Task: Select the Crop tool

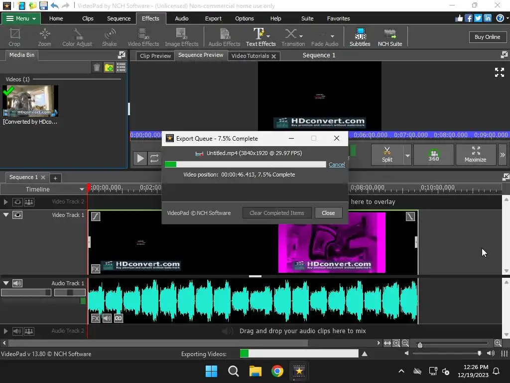Action: click(x=14, y=37)
